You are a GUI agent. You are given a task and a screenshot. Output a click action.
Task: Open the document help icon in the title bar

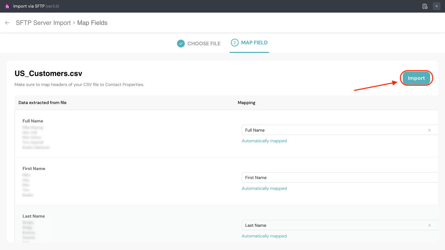pyautogui.click(x=425, y=6)
